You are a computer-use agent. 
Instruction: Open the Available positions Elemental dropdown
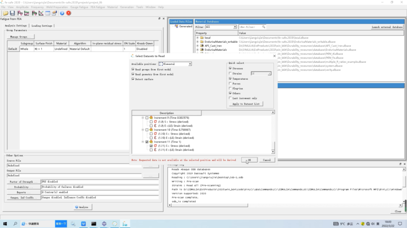coord(175,64)
